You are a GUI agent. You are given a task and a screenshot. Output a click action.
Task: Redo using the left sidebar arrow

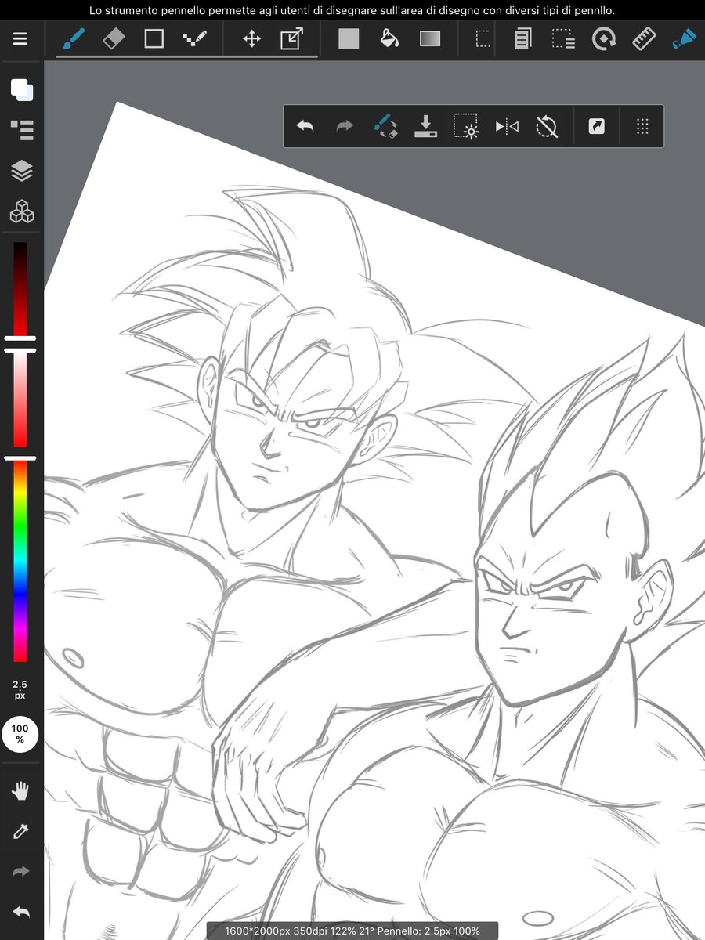(x=21, y=872)
